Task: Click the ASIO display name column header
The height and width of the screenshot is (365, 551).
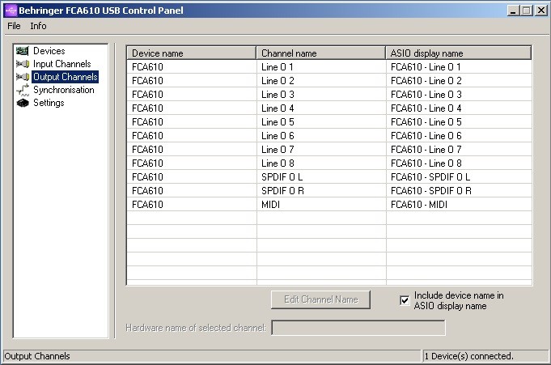Action: tap(458, 53)
